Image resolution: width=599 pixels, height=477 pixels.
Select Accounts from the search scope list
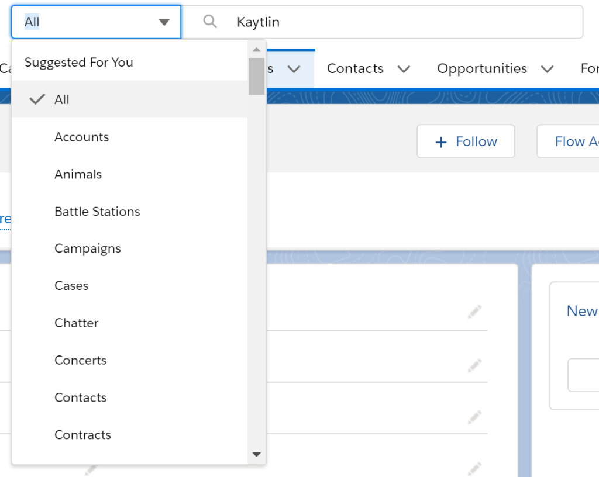point(81,137)
